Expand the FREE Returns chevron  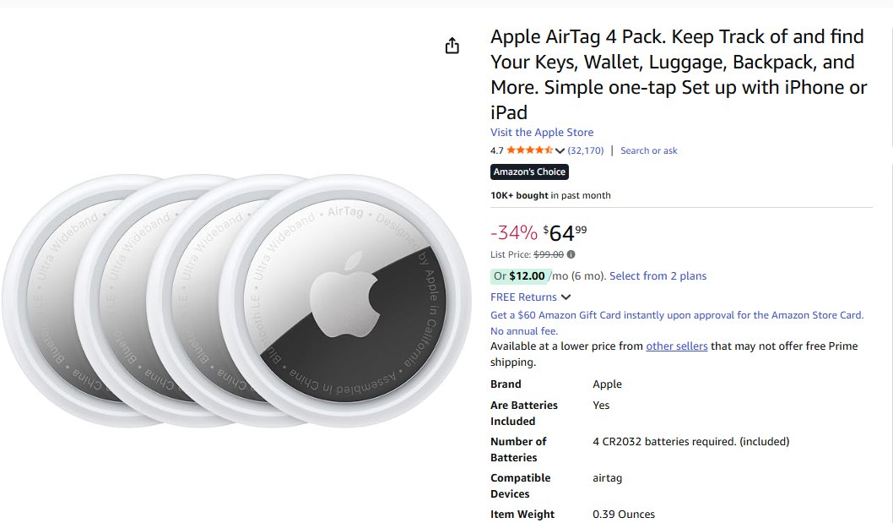[x=566, y=297]
